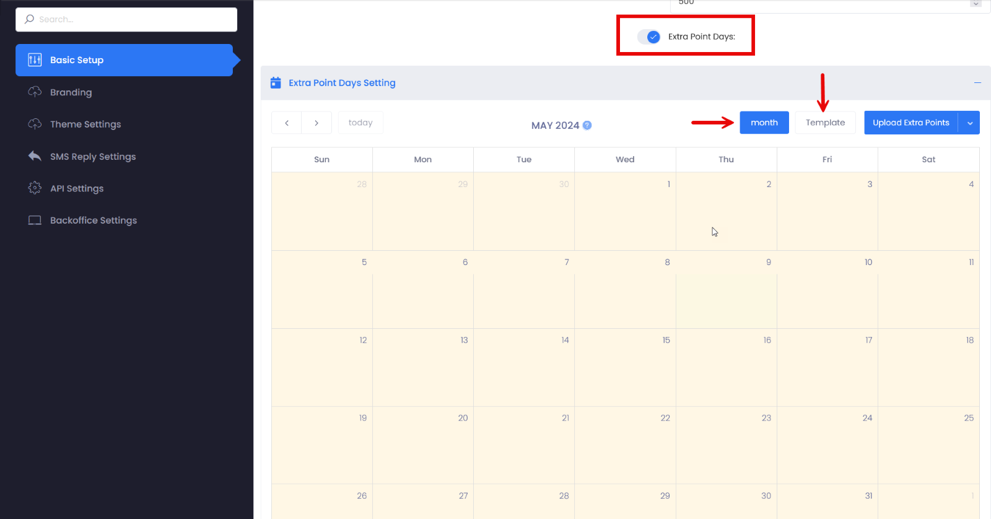Select May 12 on the calendar

tap(322, 367)
